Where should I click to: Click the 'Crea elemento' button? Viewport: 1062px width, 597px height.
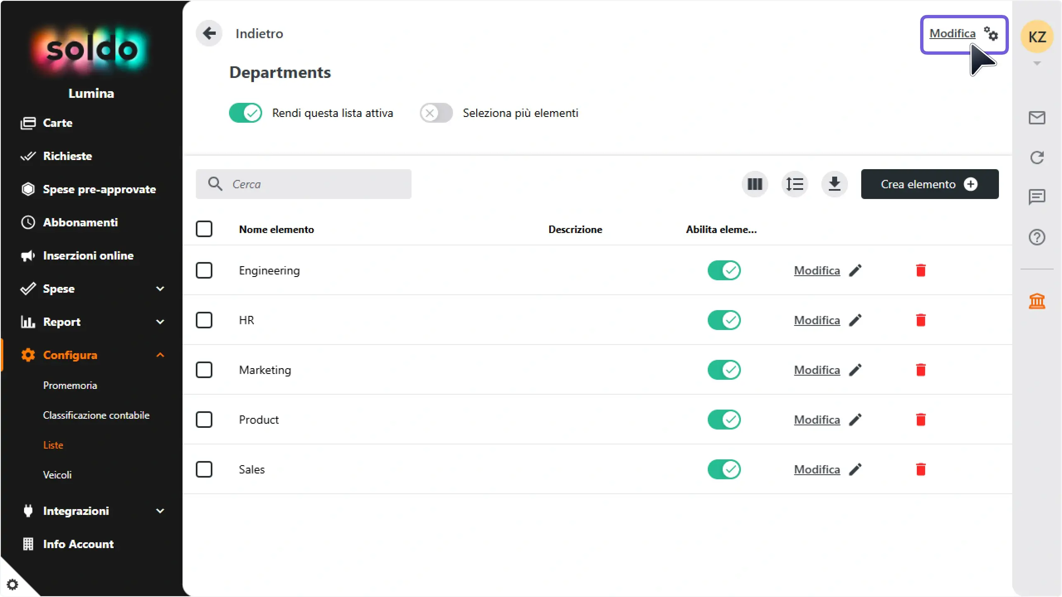(930, 184)
